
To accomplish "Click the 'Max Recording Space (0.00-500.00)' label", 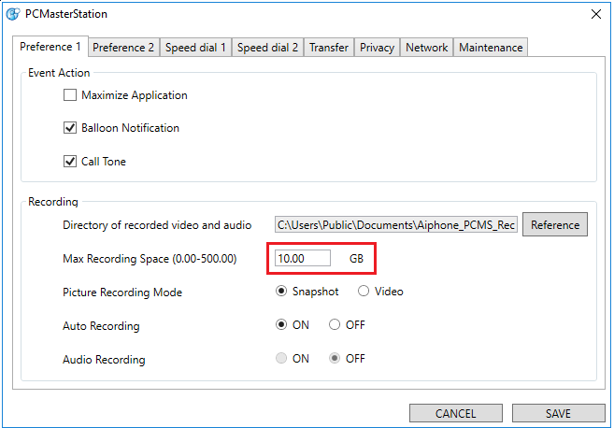I will coord(150,259).
